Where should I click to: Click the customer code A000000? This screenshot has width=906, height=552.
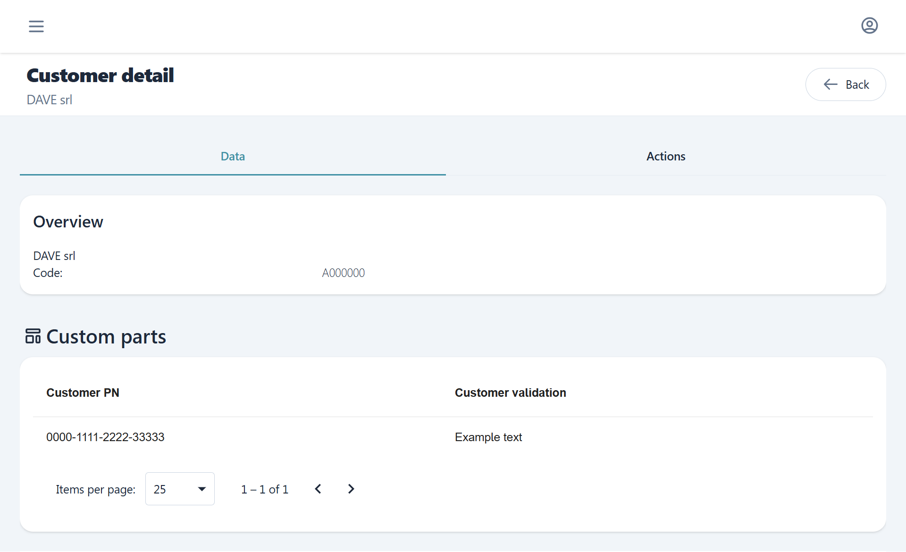[343, 273]
